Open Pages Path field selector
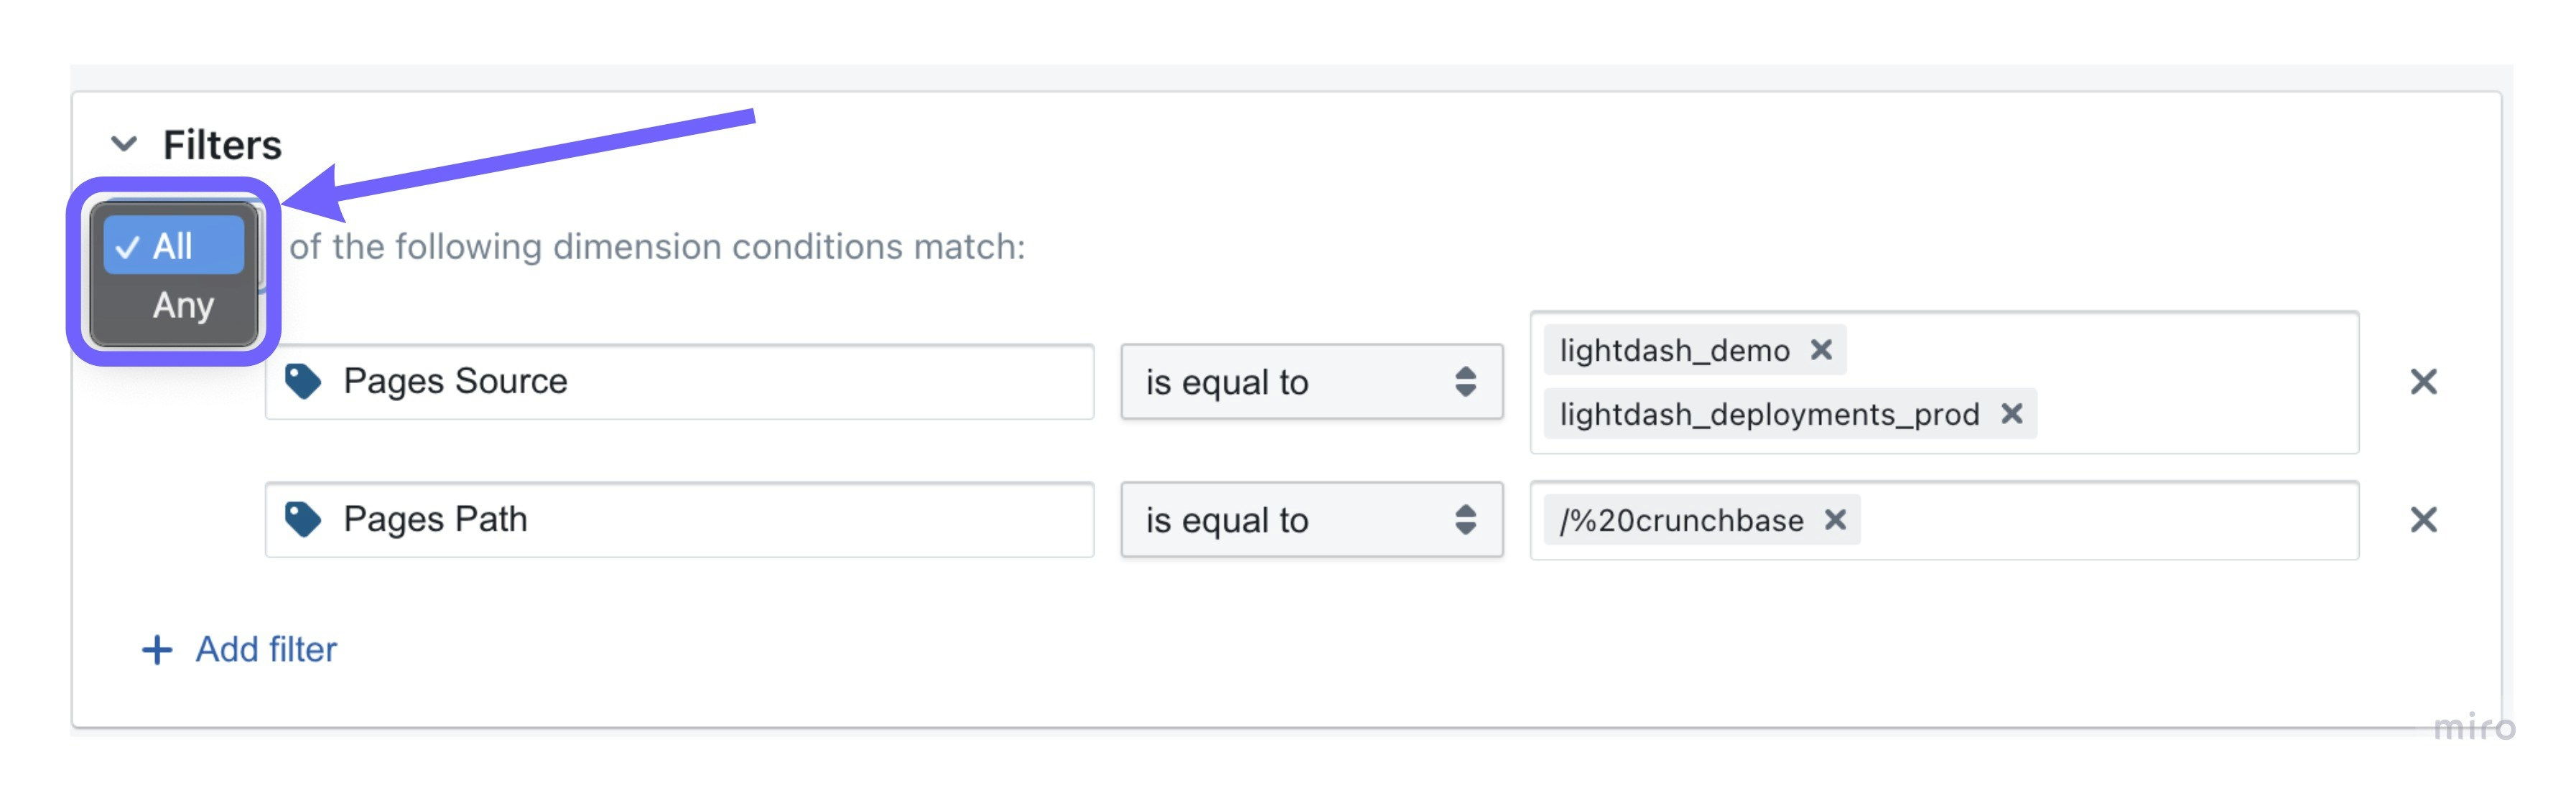 click(700, 519)
